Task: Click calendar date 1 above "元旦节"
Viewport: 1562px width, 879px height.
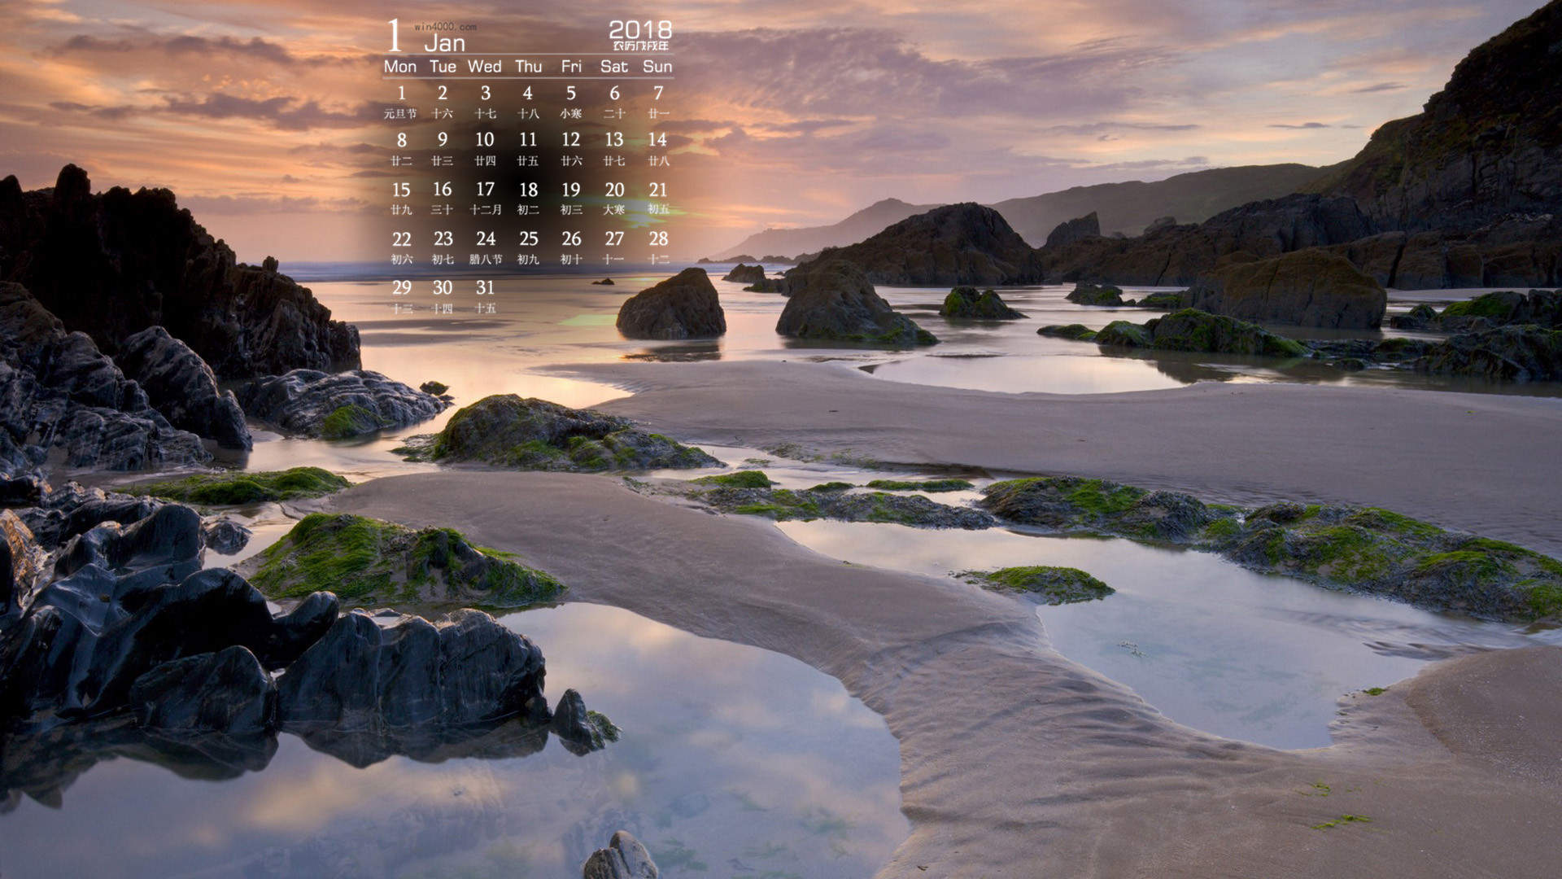Action: (x=401, y=94)
